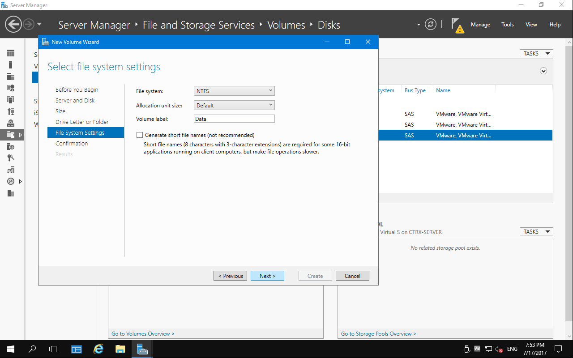Select the first SAS VMware disk row
Image resolution: width=573 pixels, height=358 pixels.
click(466, 114)
